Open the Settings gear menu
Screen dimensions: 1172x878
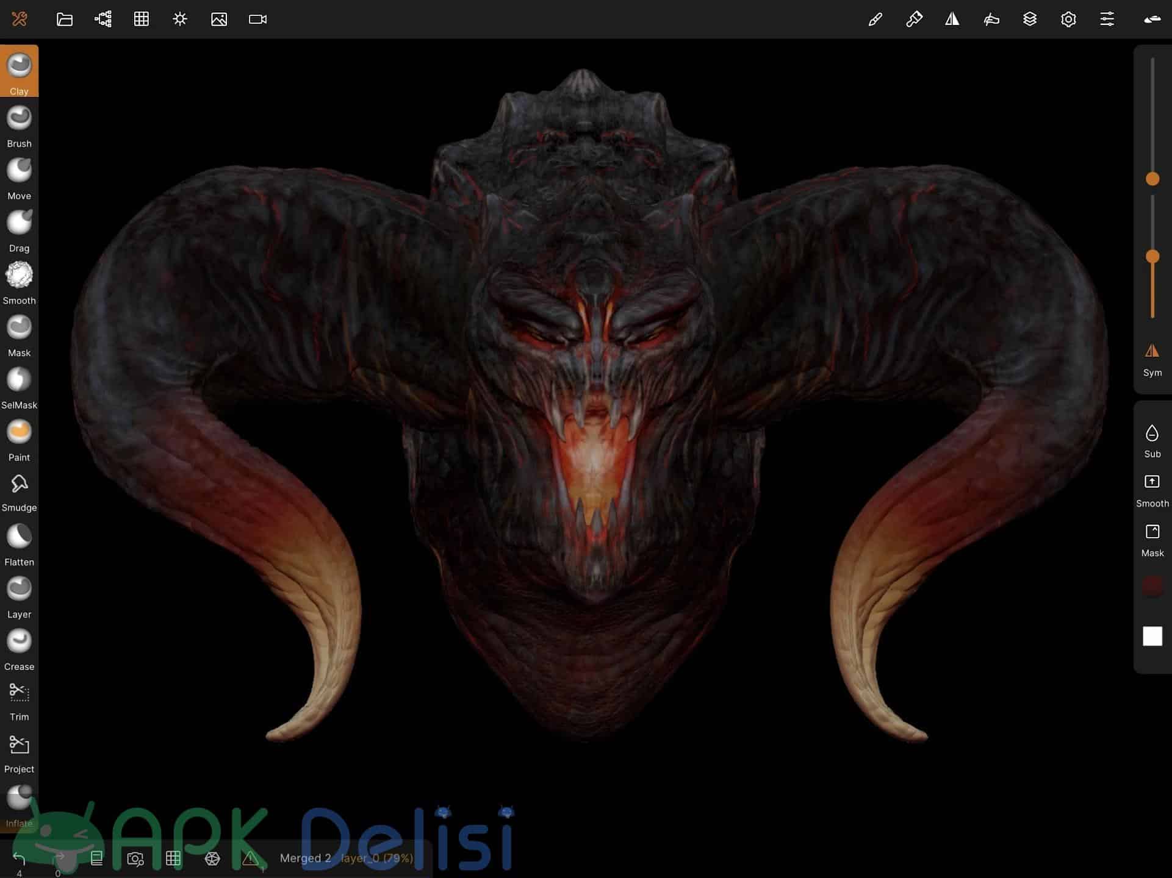pyautogui.click(x=1068, y=20)
